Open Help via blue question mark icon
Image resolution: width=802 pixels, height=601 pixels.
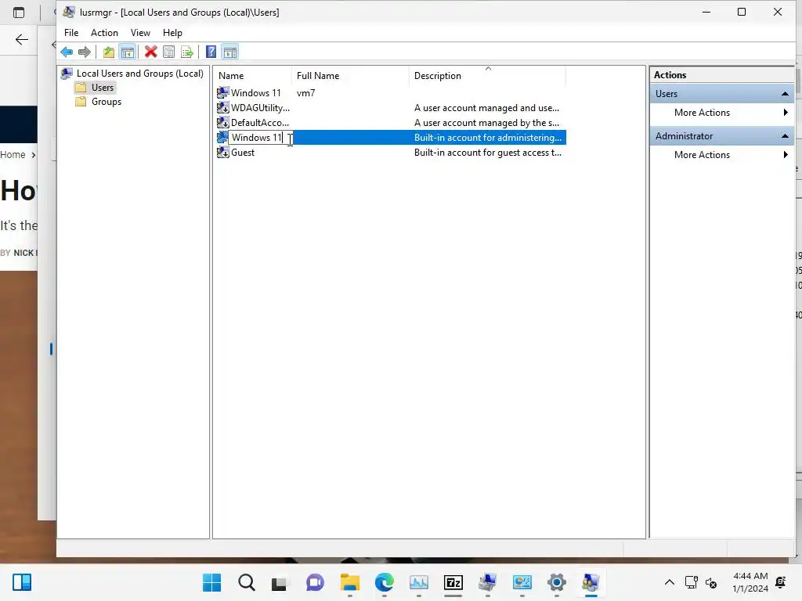[211, 52]
